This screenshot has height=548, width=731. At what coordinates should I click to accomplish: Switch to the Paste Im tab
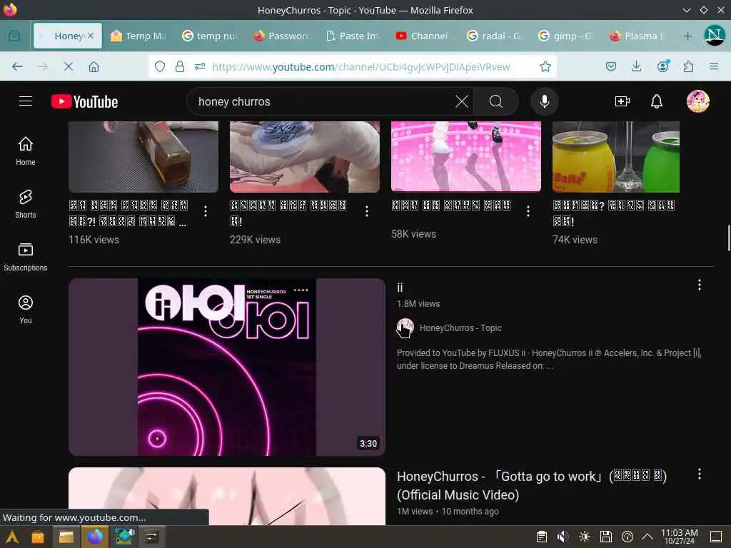pyautogui.click(x=353, y=36)
